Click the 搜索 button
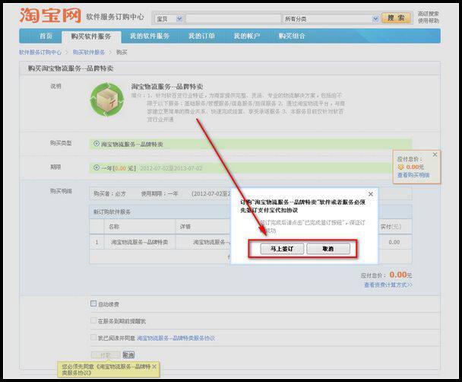This screenshot has width=462, height=382. tap(396, 18)
